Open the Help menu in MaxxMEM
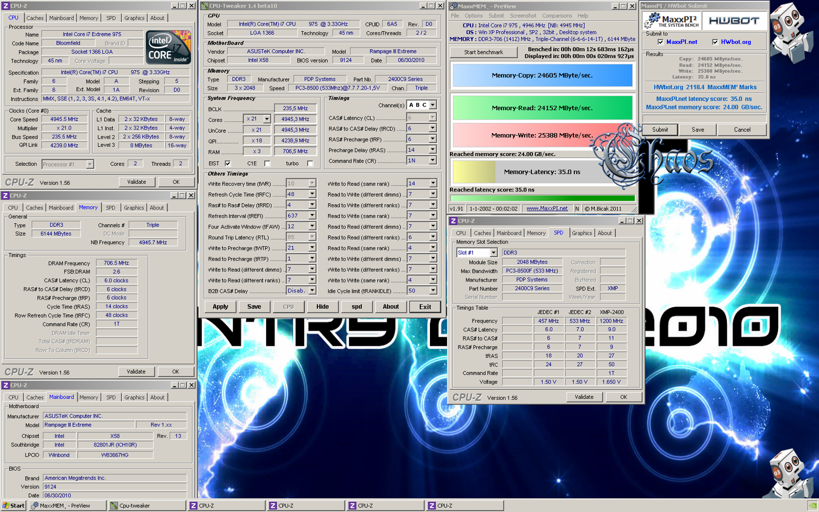The image size is (819, 512). 583,16
